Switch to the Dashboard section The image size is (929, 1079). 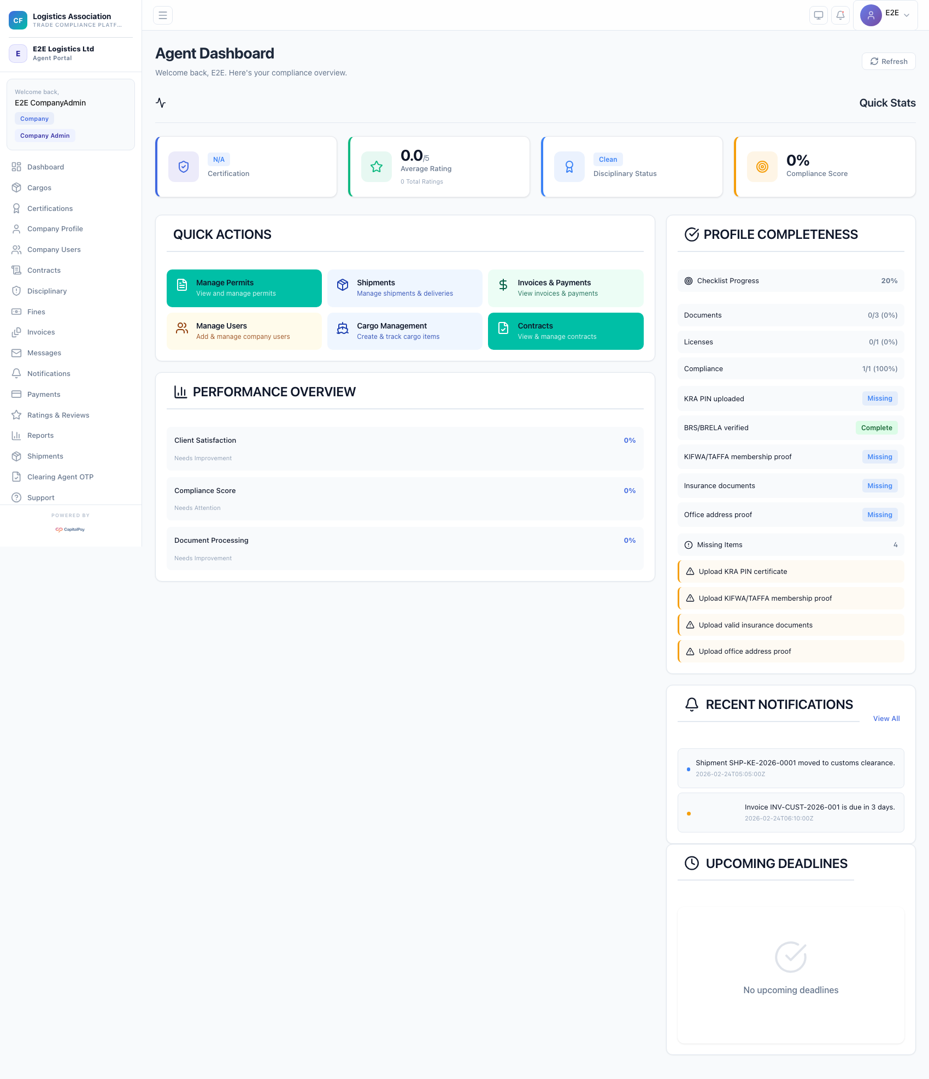pyautogui.click(x=45, y=167)
